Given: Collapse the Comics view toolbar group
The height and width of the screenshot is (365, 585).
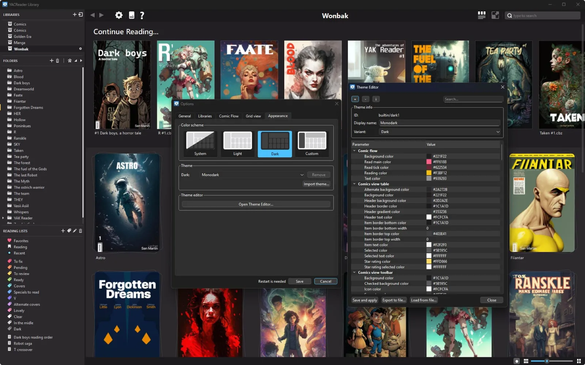Looking at the screenshot, I should 354,272.
